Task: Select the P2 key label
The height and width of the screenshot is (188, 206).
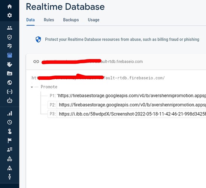Action: 53,105
